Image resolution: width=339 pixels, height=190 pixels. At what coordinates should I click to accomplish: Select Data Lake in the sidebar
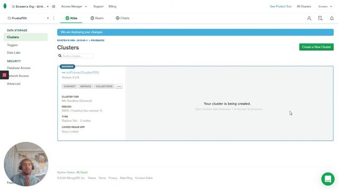(x=14, y=53)
